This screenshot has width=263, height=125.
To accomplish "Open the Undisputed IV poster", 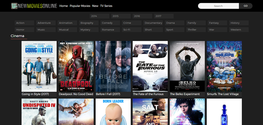I will pyautogui.click(x=39, y=112).
